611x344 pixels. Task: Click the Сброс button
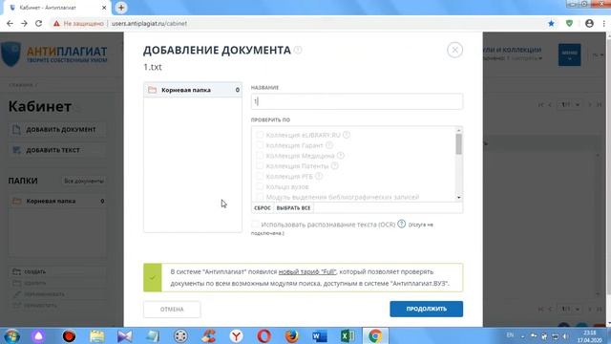pyautogui.click(x=263, y=208)
